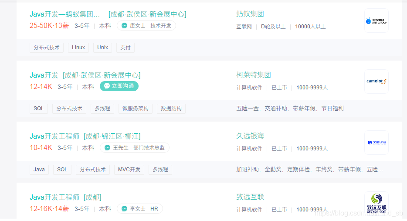This screenshot has height=221, width=407.
Task: Visit the 柯莱特集团 company link
Action: point(254,75)
